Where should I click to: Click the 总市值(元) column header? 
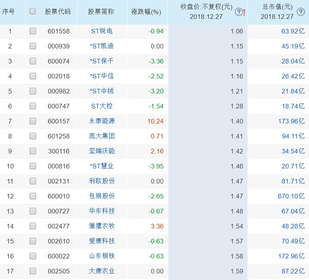277,12
